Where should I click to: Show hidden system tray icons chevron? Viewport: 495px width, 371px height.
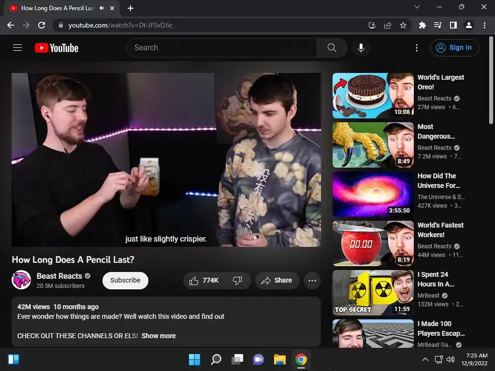tap(425, 359)
